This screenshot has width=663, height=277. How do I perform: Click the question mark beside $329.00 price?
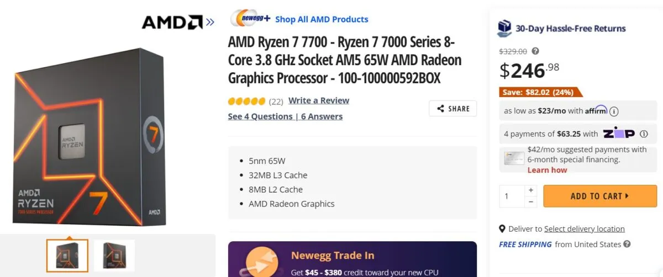pyautogui.click(x=535, y=51)
